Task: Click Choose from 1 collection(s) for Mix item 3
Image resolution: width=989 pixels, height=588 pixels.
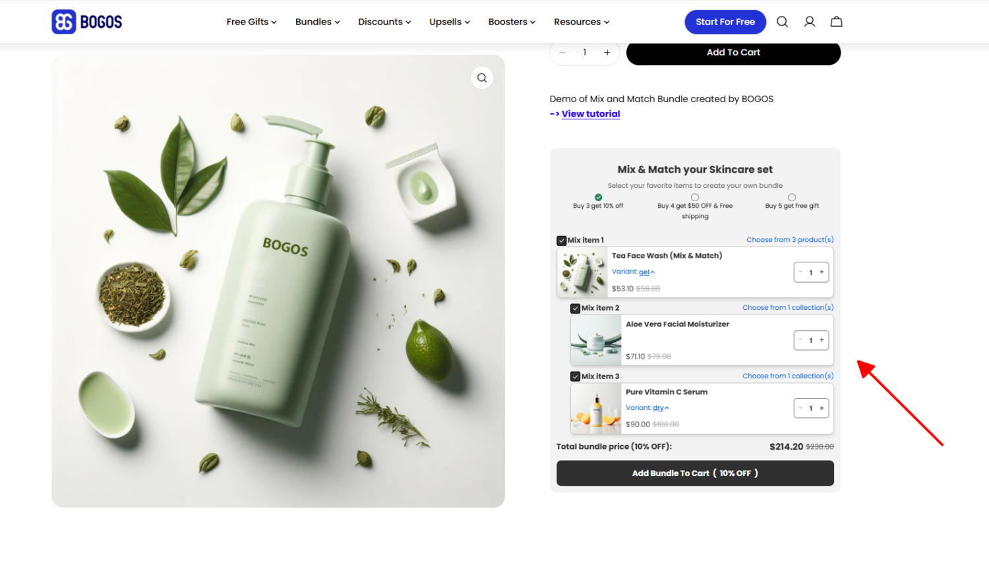Action: 788,376
